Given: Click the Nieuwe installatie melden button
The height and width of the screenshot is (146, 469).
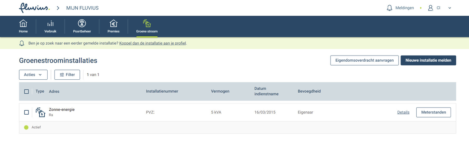Looking at the screenshot, I should [x=428, y=60].
